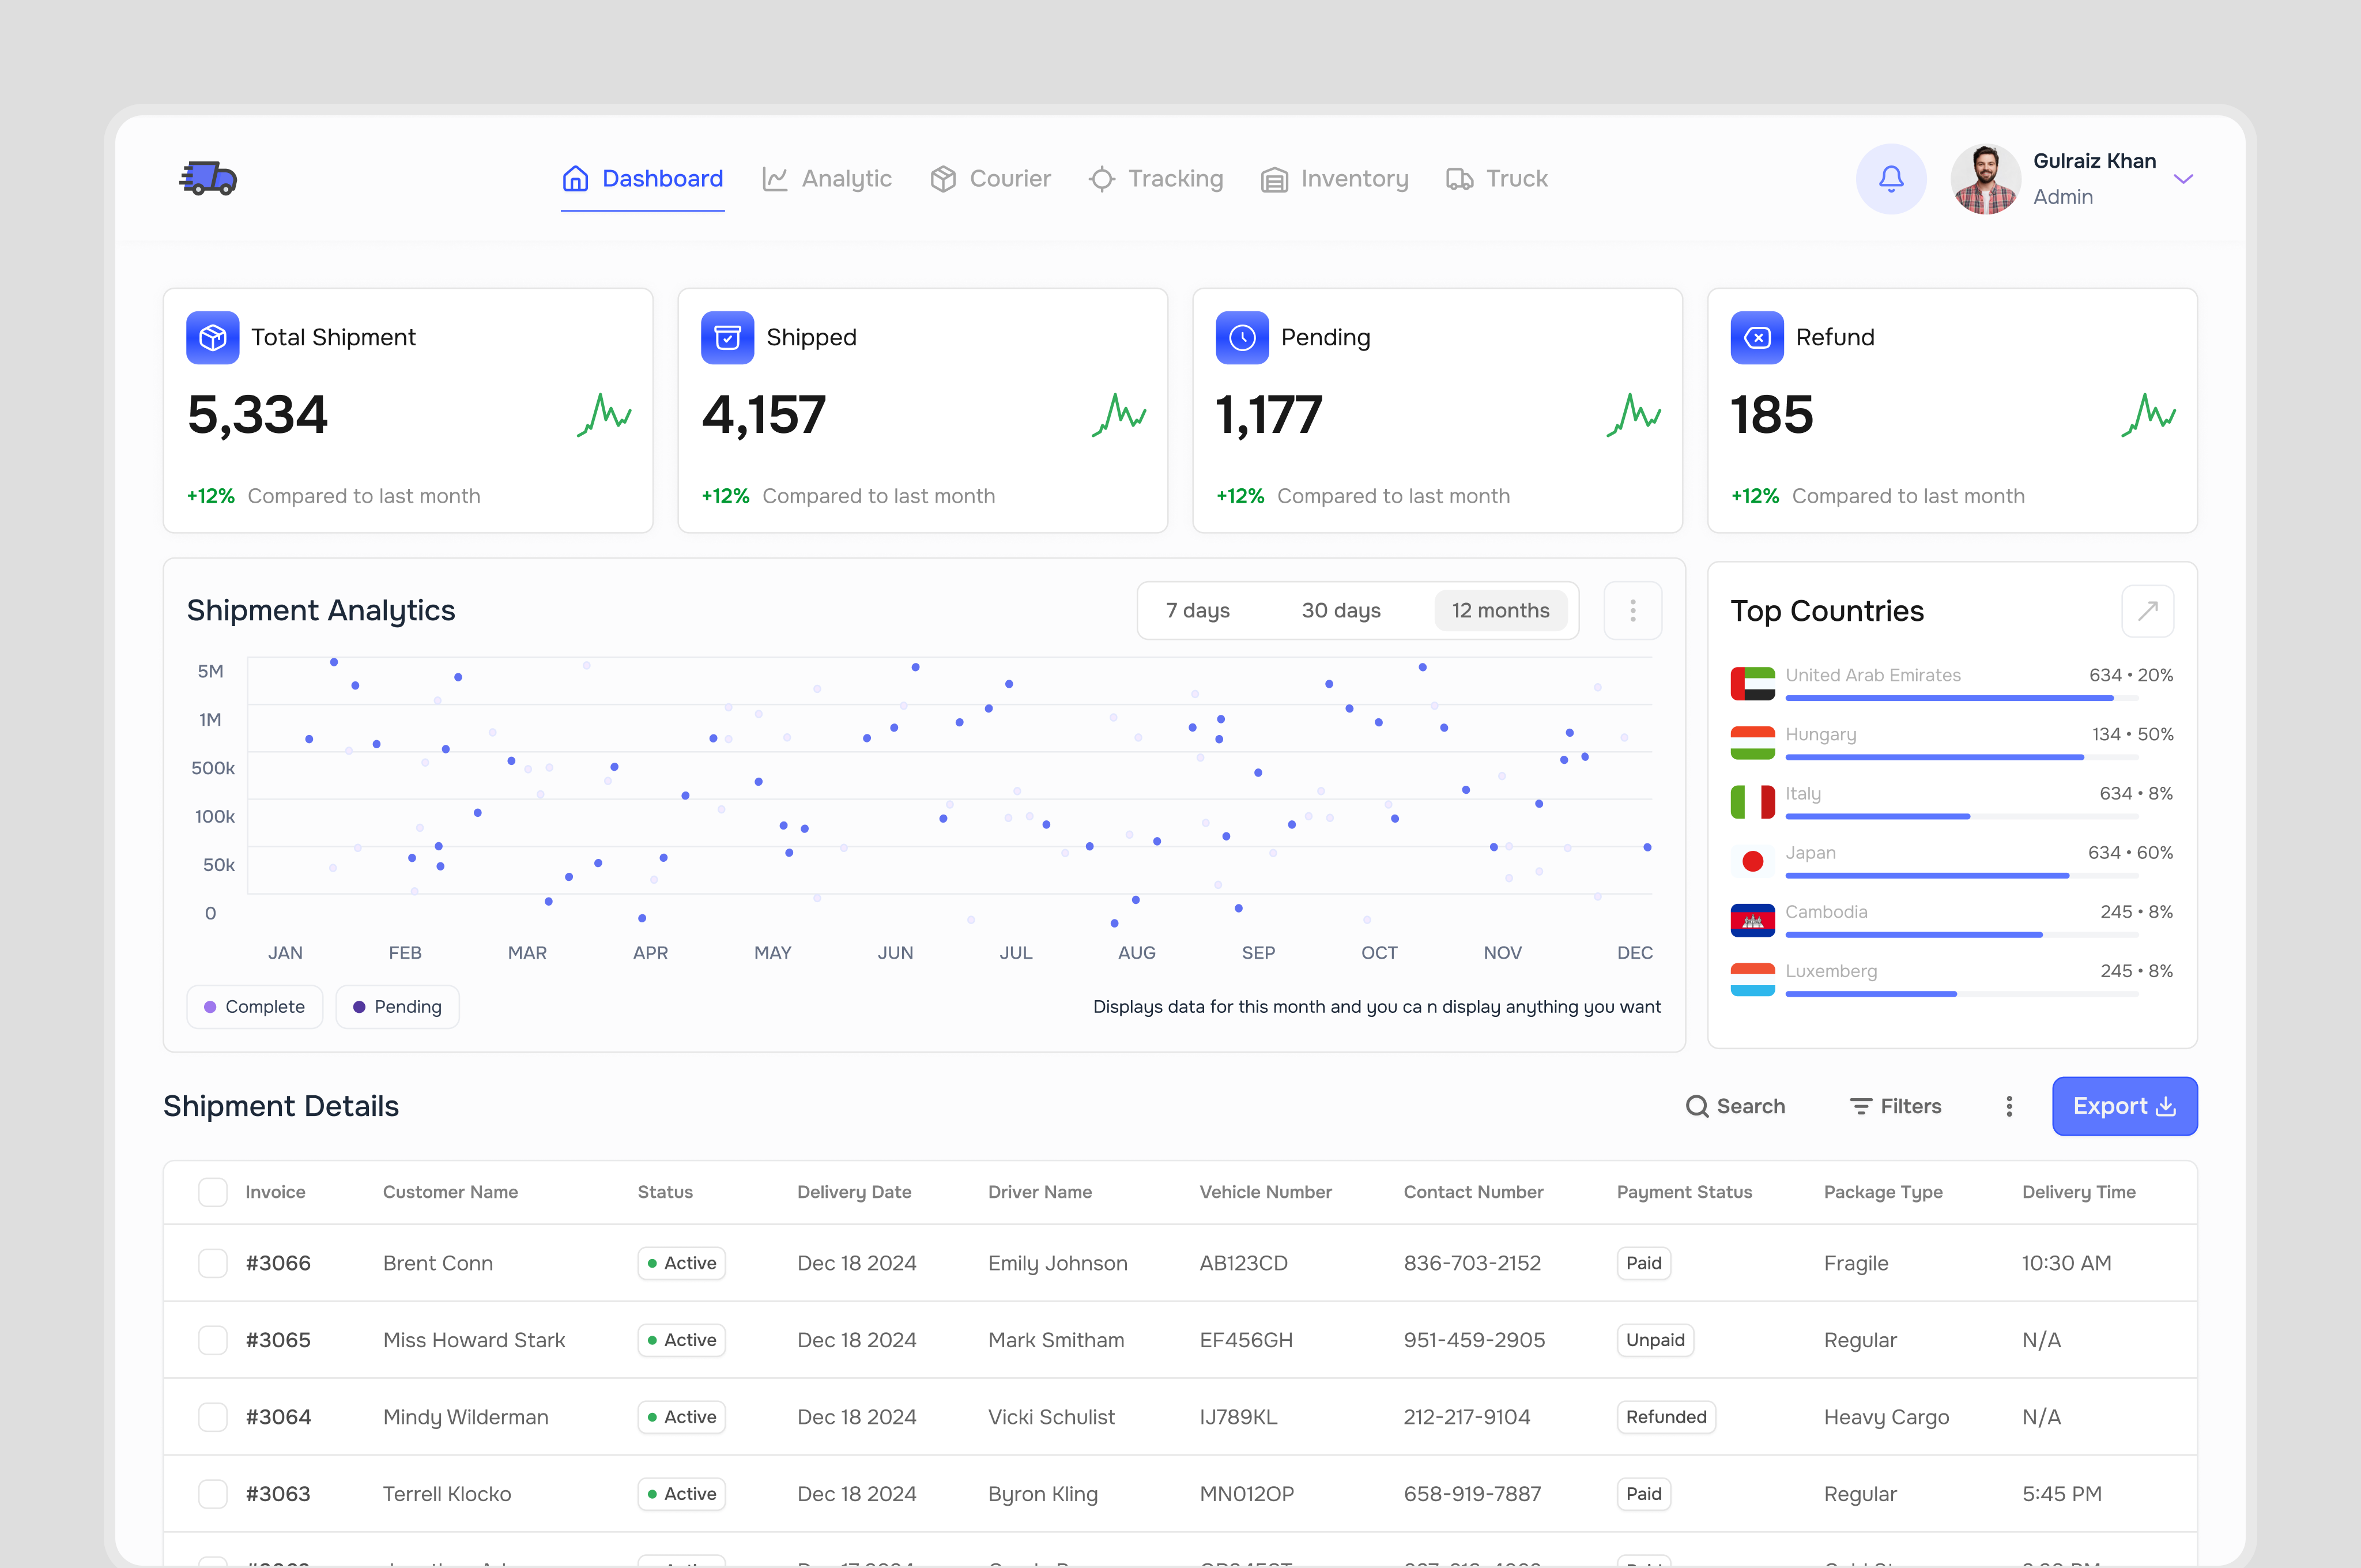Click Gulraiz Khan profile avatar
This screenshot has height=1568, width=2361.
click(x=1985, y=179)
